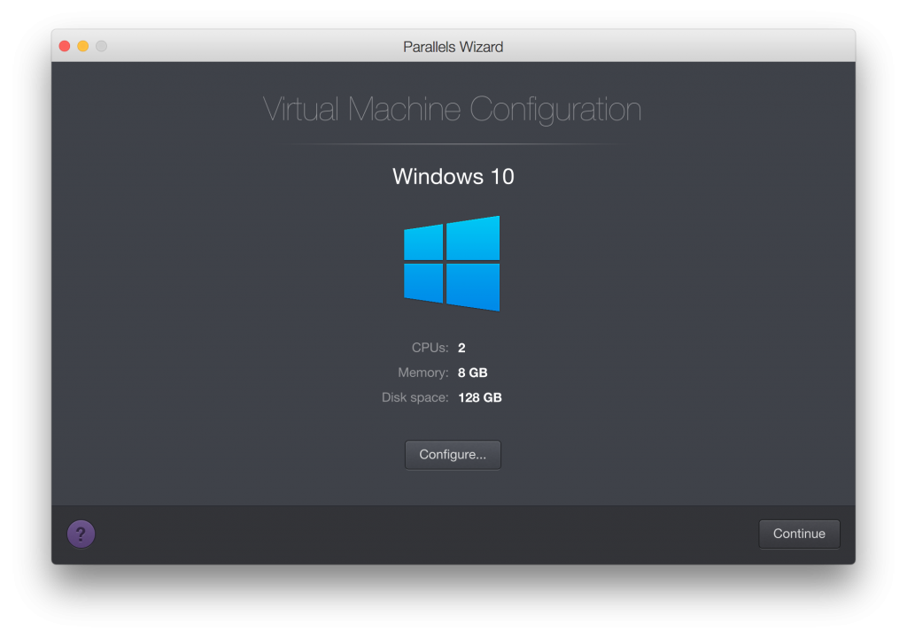
Task: Select the Memory value of 8 GB
Action: (x=472, y=373)
